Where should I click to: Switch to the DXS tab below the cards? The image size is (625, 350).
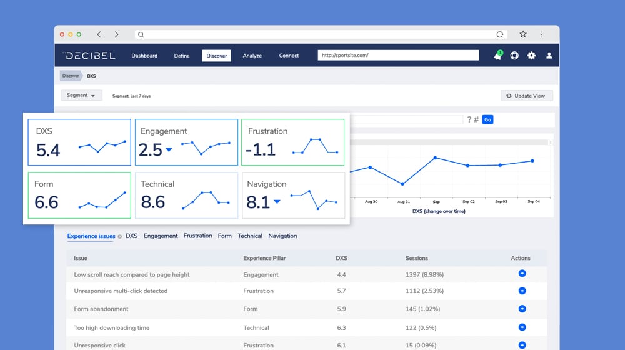click(x=131, y=236)
